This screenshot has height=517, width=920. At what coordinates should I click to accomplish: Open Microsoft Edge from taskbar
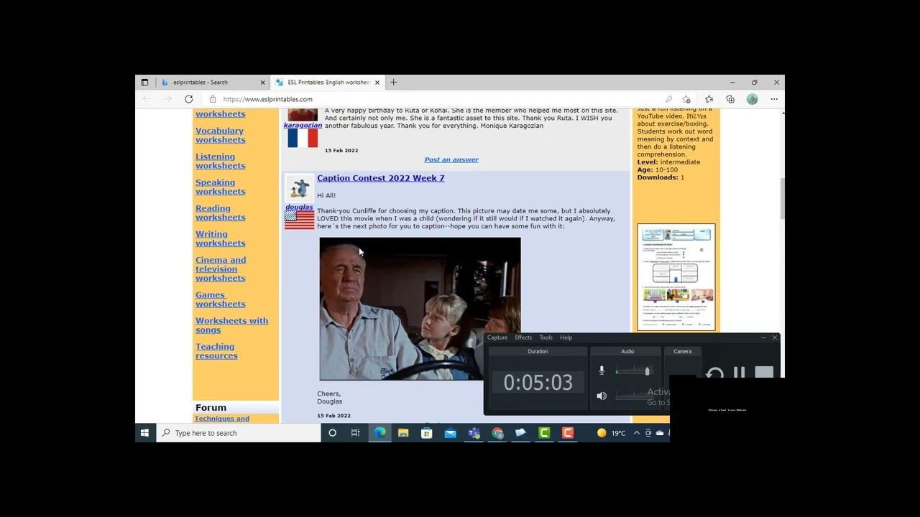tap(379, 433)
